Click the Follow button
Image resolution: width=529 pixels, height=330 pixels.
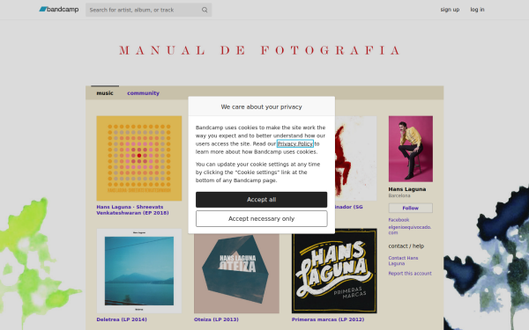coord(411,208)
